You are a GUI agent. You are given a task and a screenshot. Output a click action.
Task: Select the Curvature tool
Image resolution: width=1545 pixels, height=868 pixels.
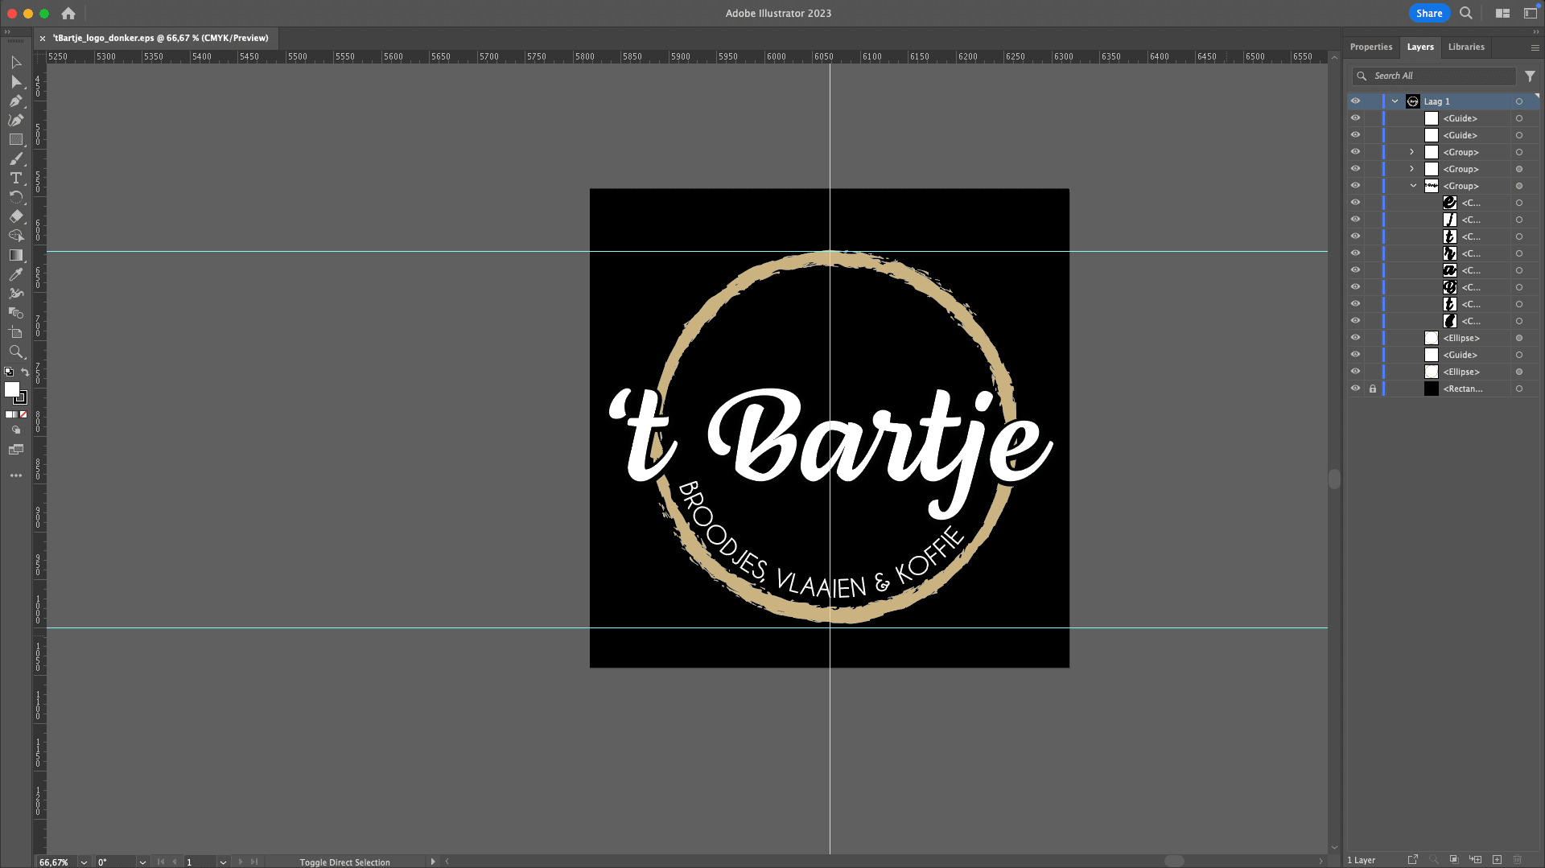16,121
